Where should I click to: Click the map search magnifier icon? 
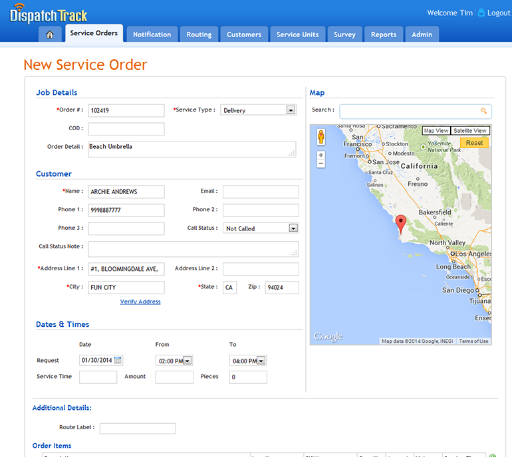(484, 111)
